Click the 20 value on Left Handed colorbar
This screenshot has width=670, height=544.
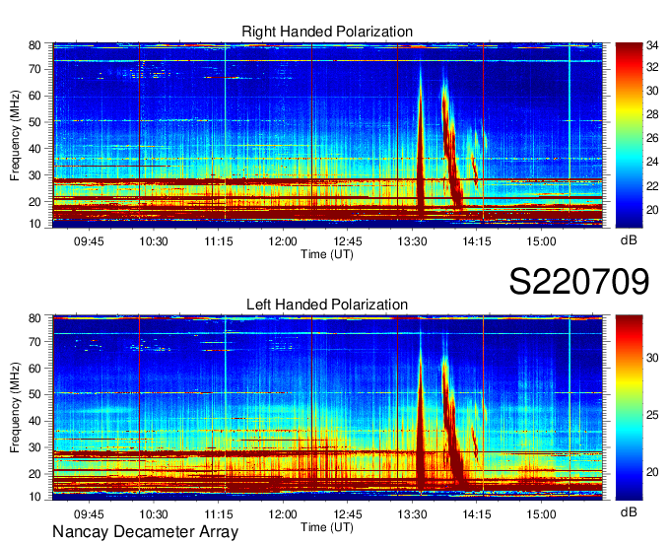[x=652, y=472]
